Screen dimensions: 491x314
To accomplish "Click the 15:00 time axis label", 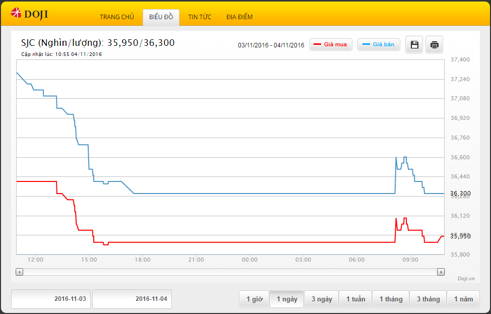I will pos(89,260).
